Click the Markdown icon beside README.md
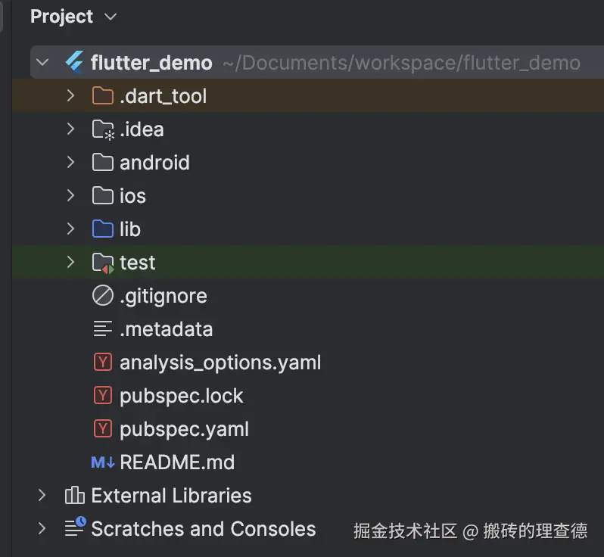604x557 pixels. point(102,462)
